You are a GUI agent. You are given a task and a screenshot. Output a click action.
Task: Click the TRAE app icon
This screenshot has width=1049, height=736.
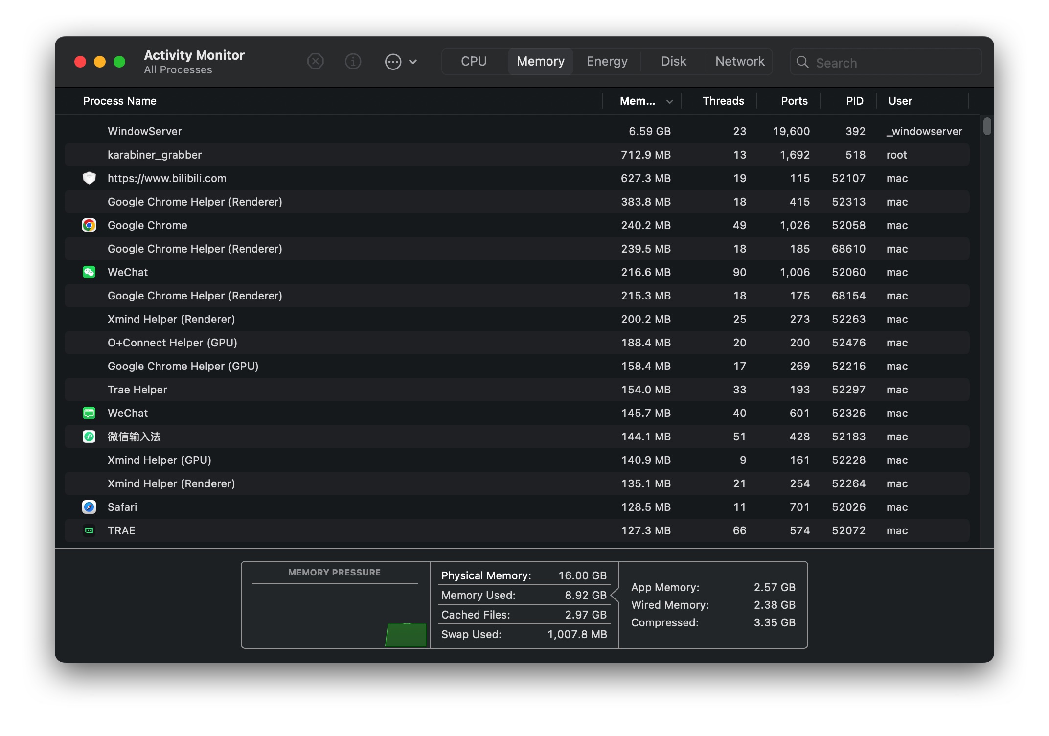(x=89, y=530)
